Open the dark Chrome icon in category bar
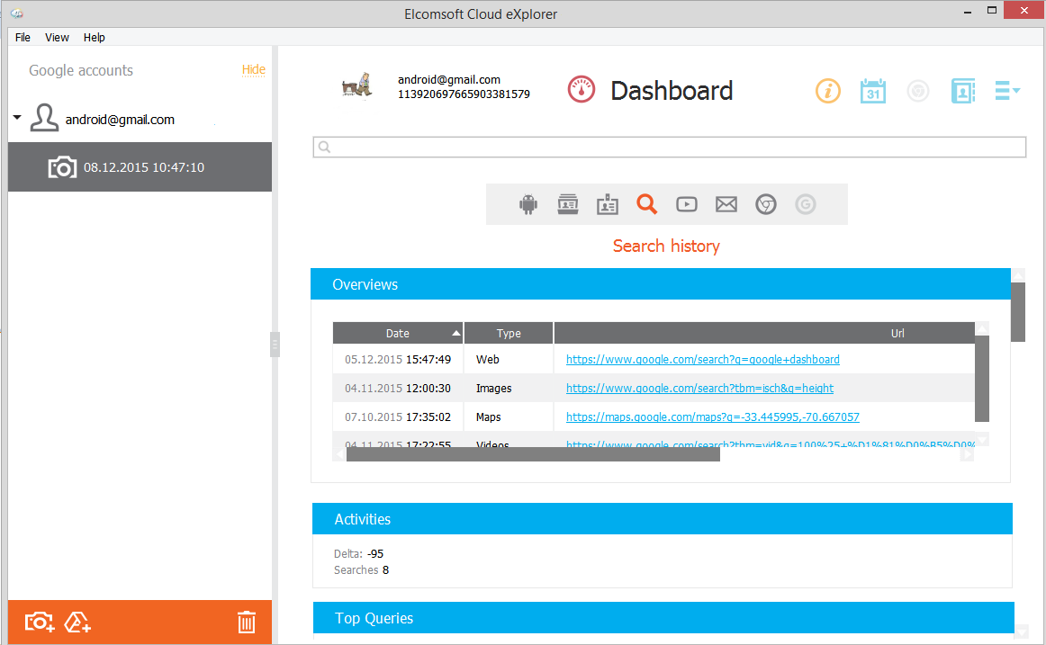The width and height of the screenshot is (1046, 645). point(766,204)
